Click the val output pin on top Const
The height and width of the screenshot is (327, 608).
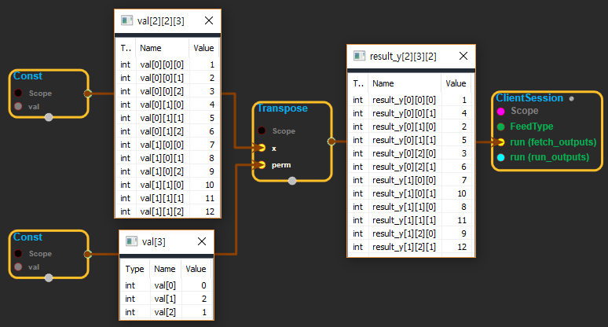pos(87,93)
